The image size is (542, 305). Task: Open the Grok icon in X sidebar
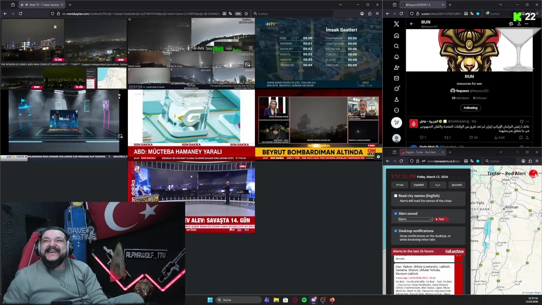pyautogui.click(x=396, y=89)
